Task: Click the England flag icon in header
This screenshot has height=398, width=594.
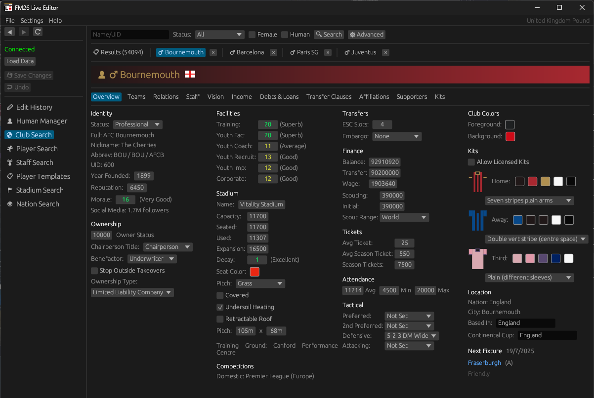Action: click(x=190, y=75)
